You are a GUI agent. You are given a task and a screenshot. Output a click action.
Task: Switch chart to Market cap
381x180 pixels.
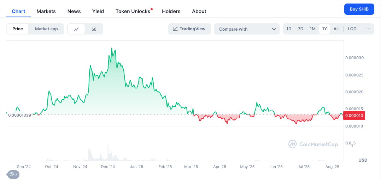[46, 29]
